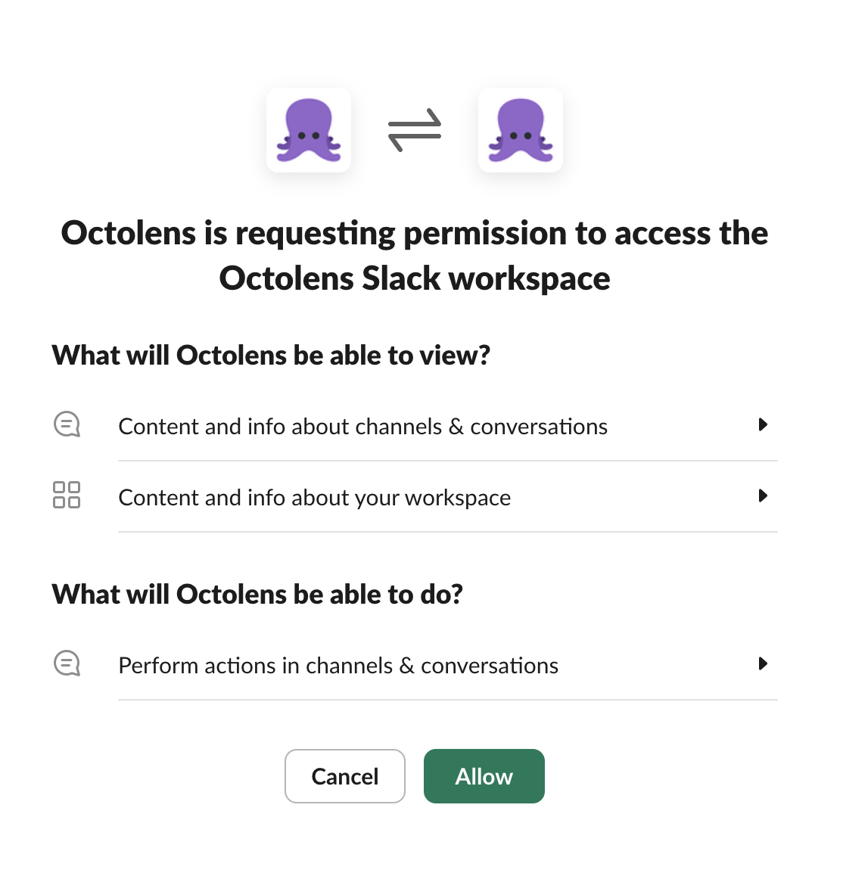Click 'What will Octolens be able to do?' heading
Screen dimensions: 843x870
click(x=257, y=594)
